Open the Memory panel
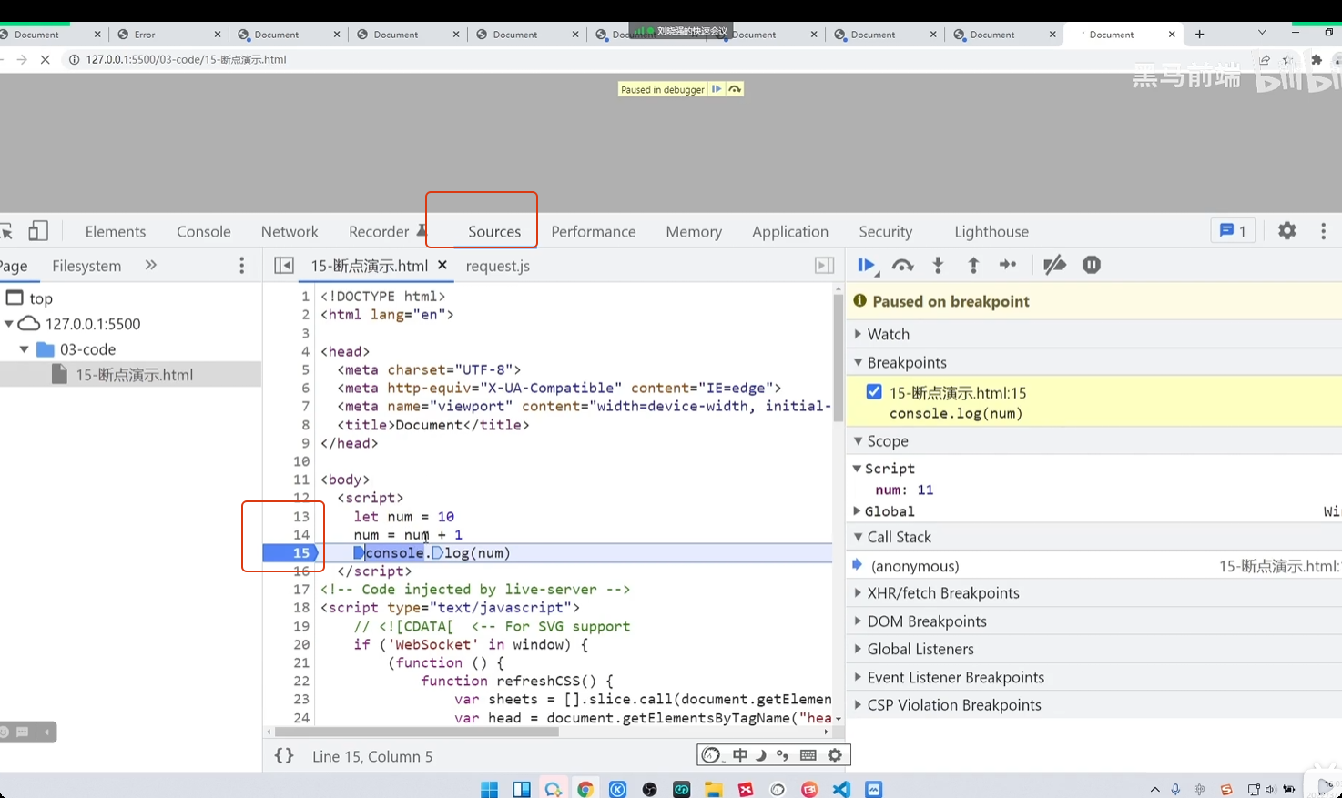 (x=694, y=231)
